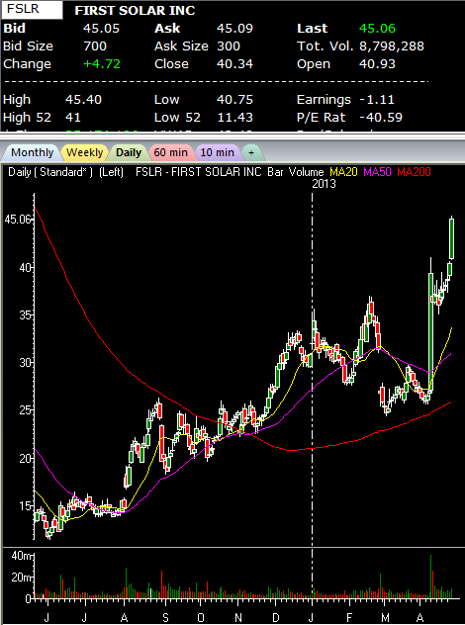Click the FSLR - FIRST SOLAR INC chart title
Screen dimensions: 465x625
click(x=199, y=172)
